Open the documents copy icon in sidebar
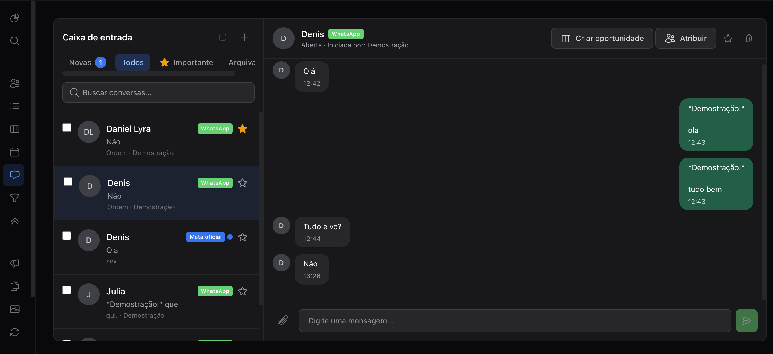Image resolution: width=773 pixels, height=354 pixels. coord(15,286)
